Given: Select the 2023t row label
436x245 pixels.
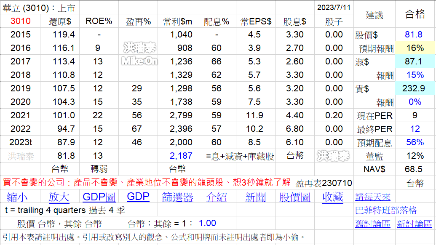Looking at the screenshot, I should coord(21,142).
